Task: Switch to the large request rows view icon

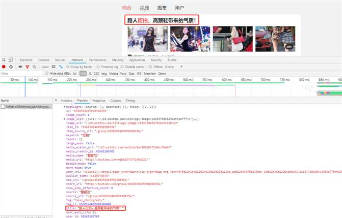Action: pos(54,67)
